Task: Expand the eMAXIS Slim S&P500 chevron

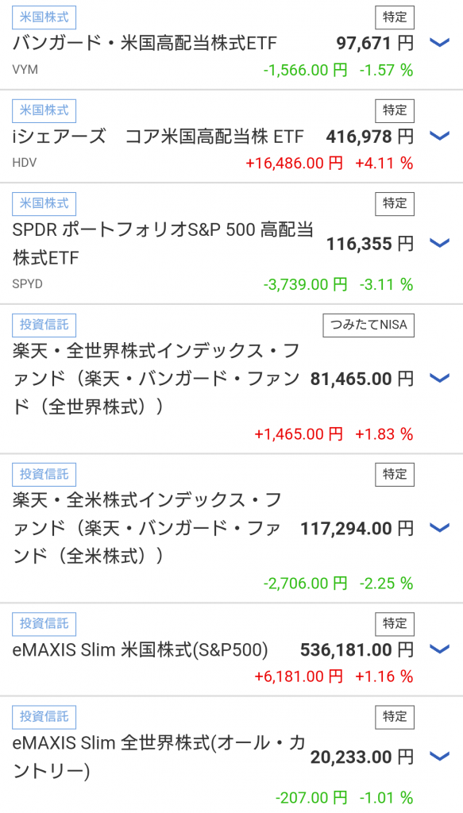Action: coord(439,649)
